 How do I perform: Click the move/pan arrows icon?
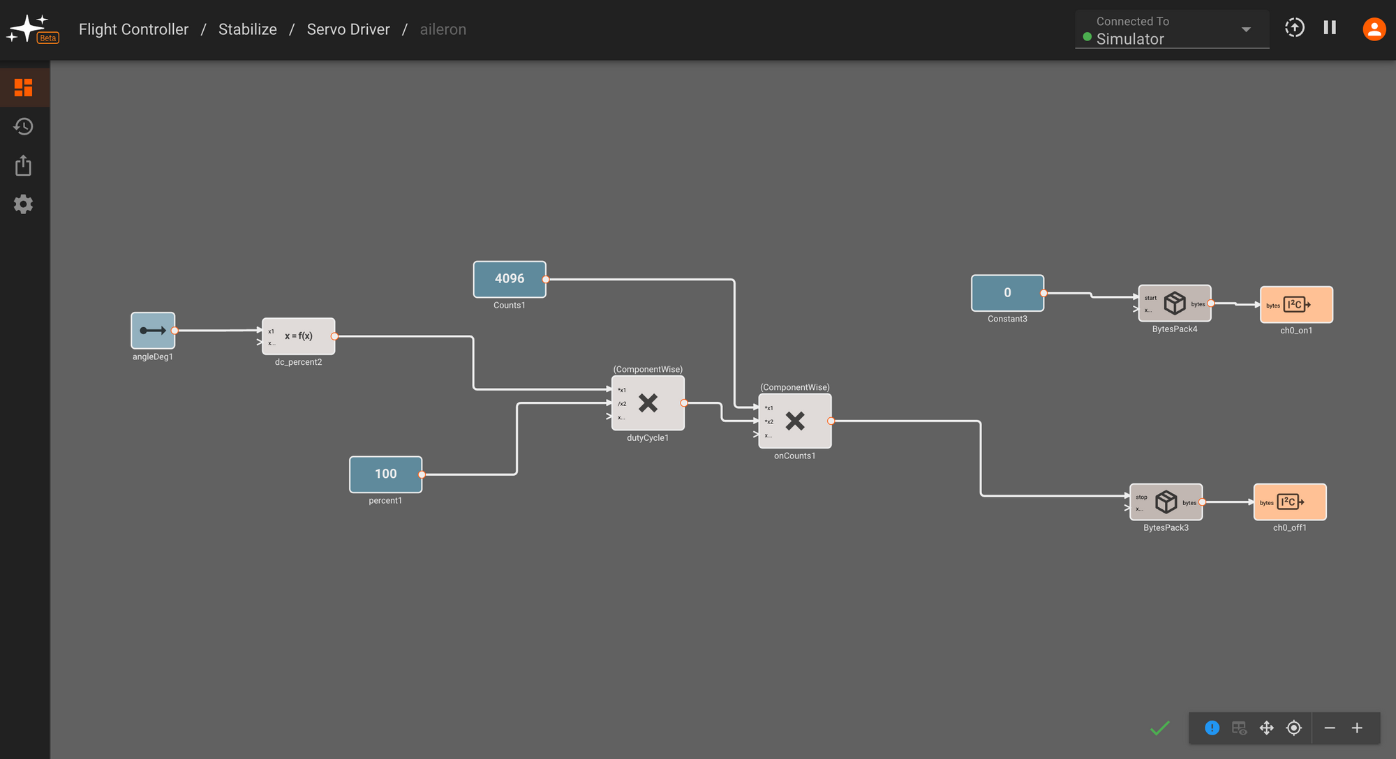tap(1266, 728)
